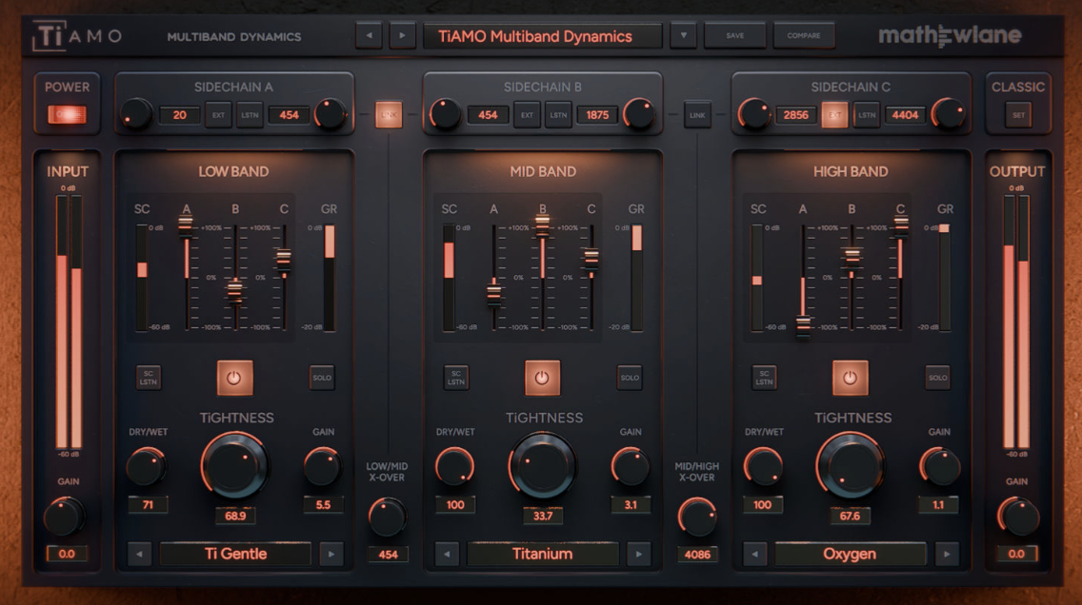Toggle the LINK between Sidechain A and B

click(x=389, y=115)
